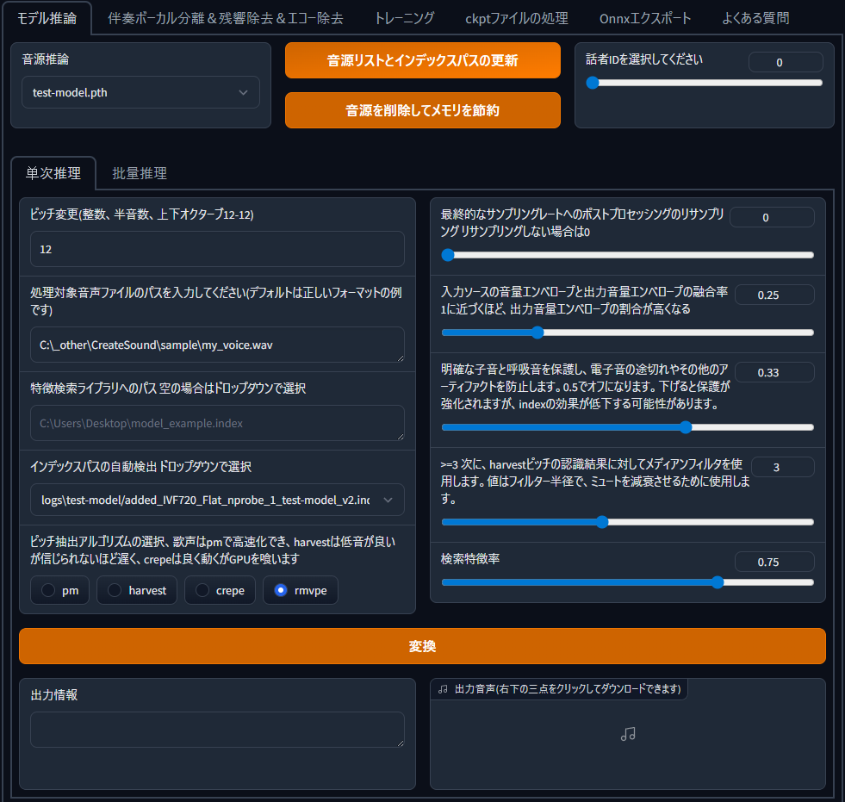
Task: Expand the index path auto-detect dropdown
Action: 217,500
